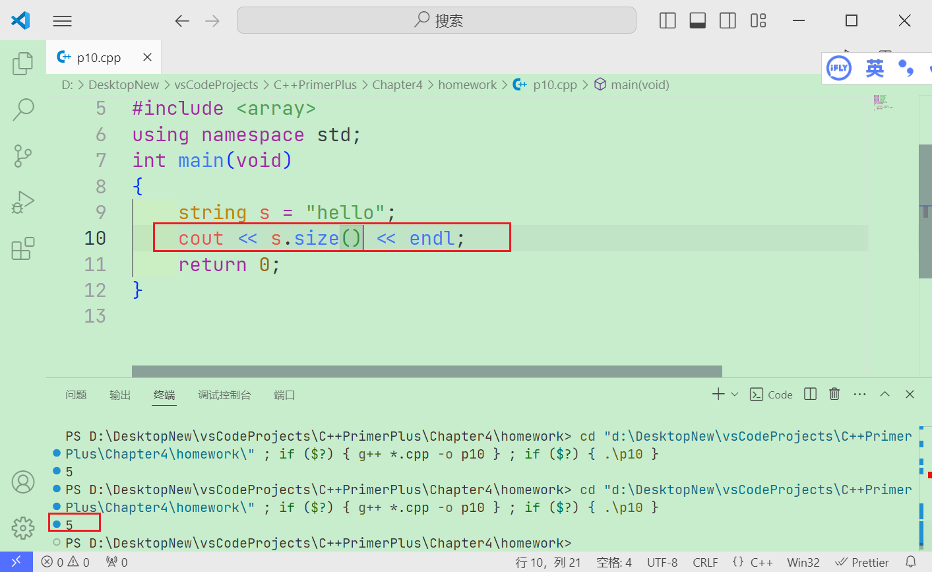The width and height of the screenshot is (932, 572).
Task: Split the terminal
Action: (x=811, y=395)
